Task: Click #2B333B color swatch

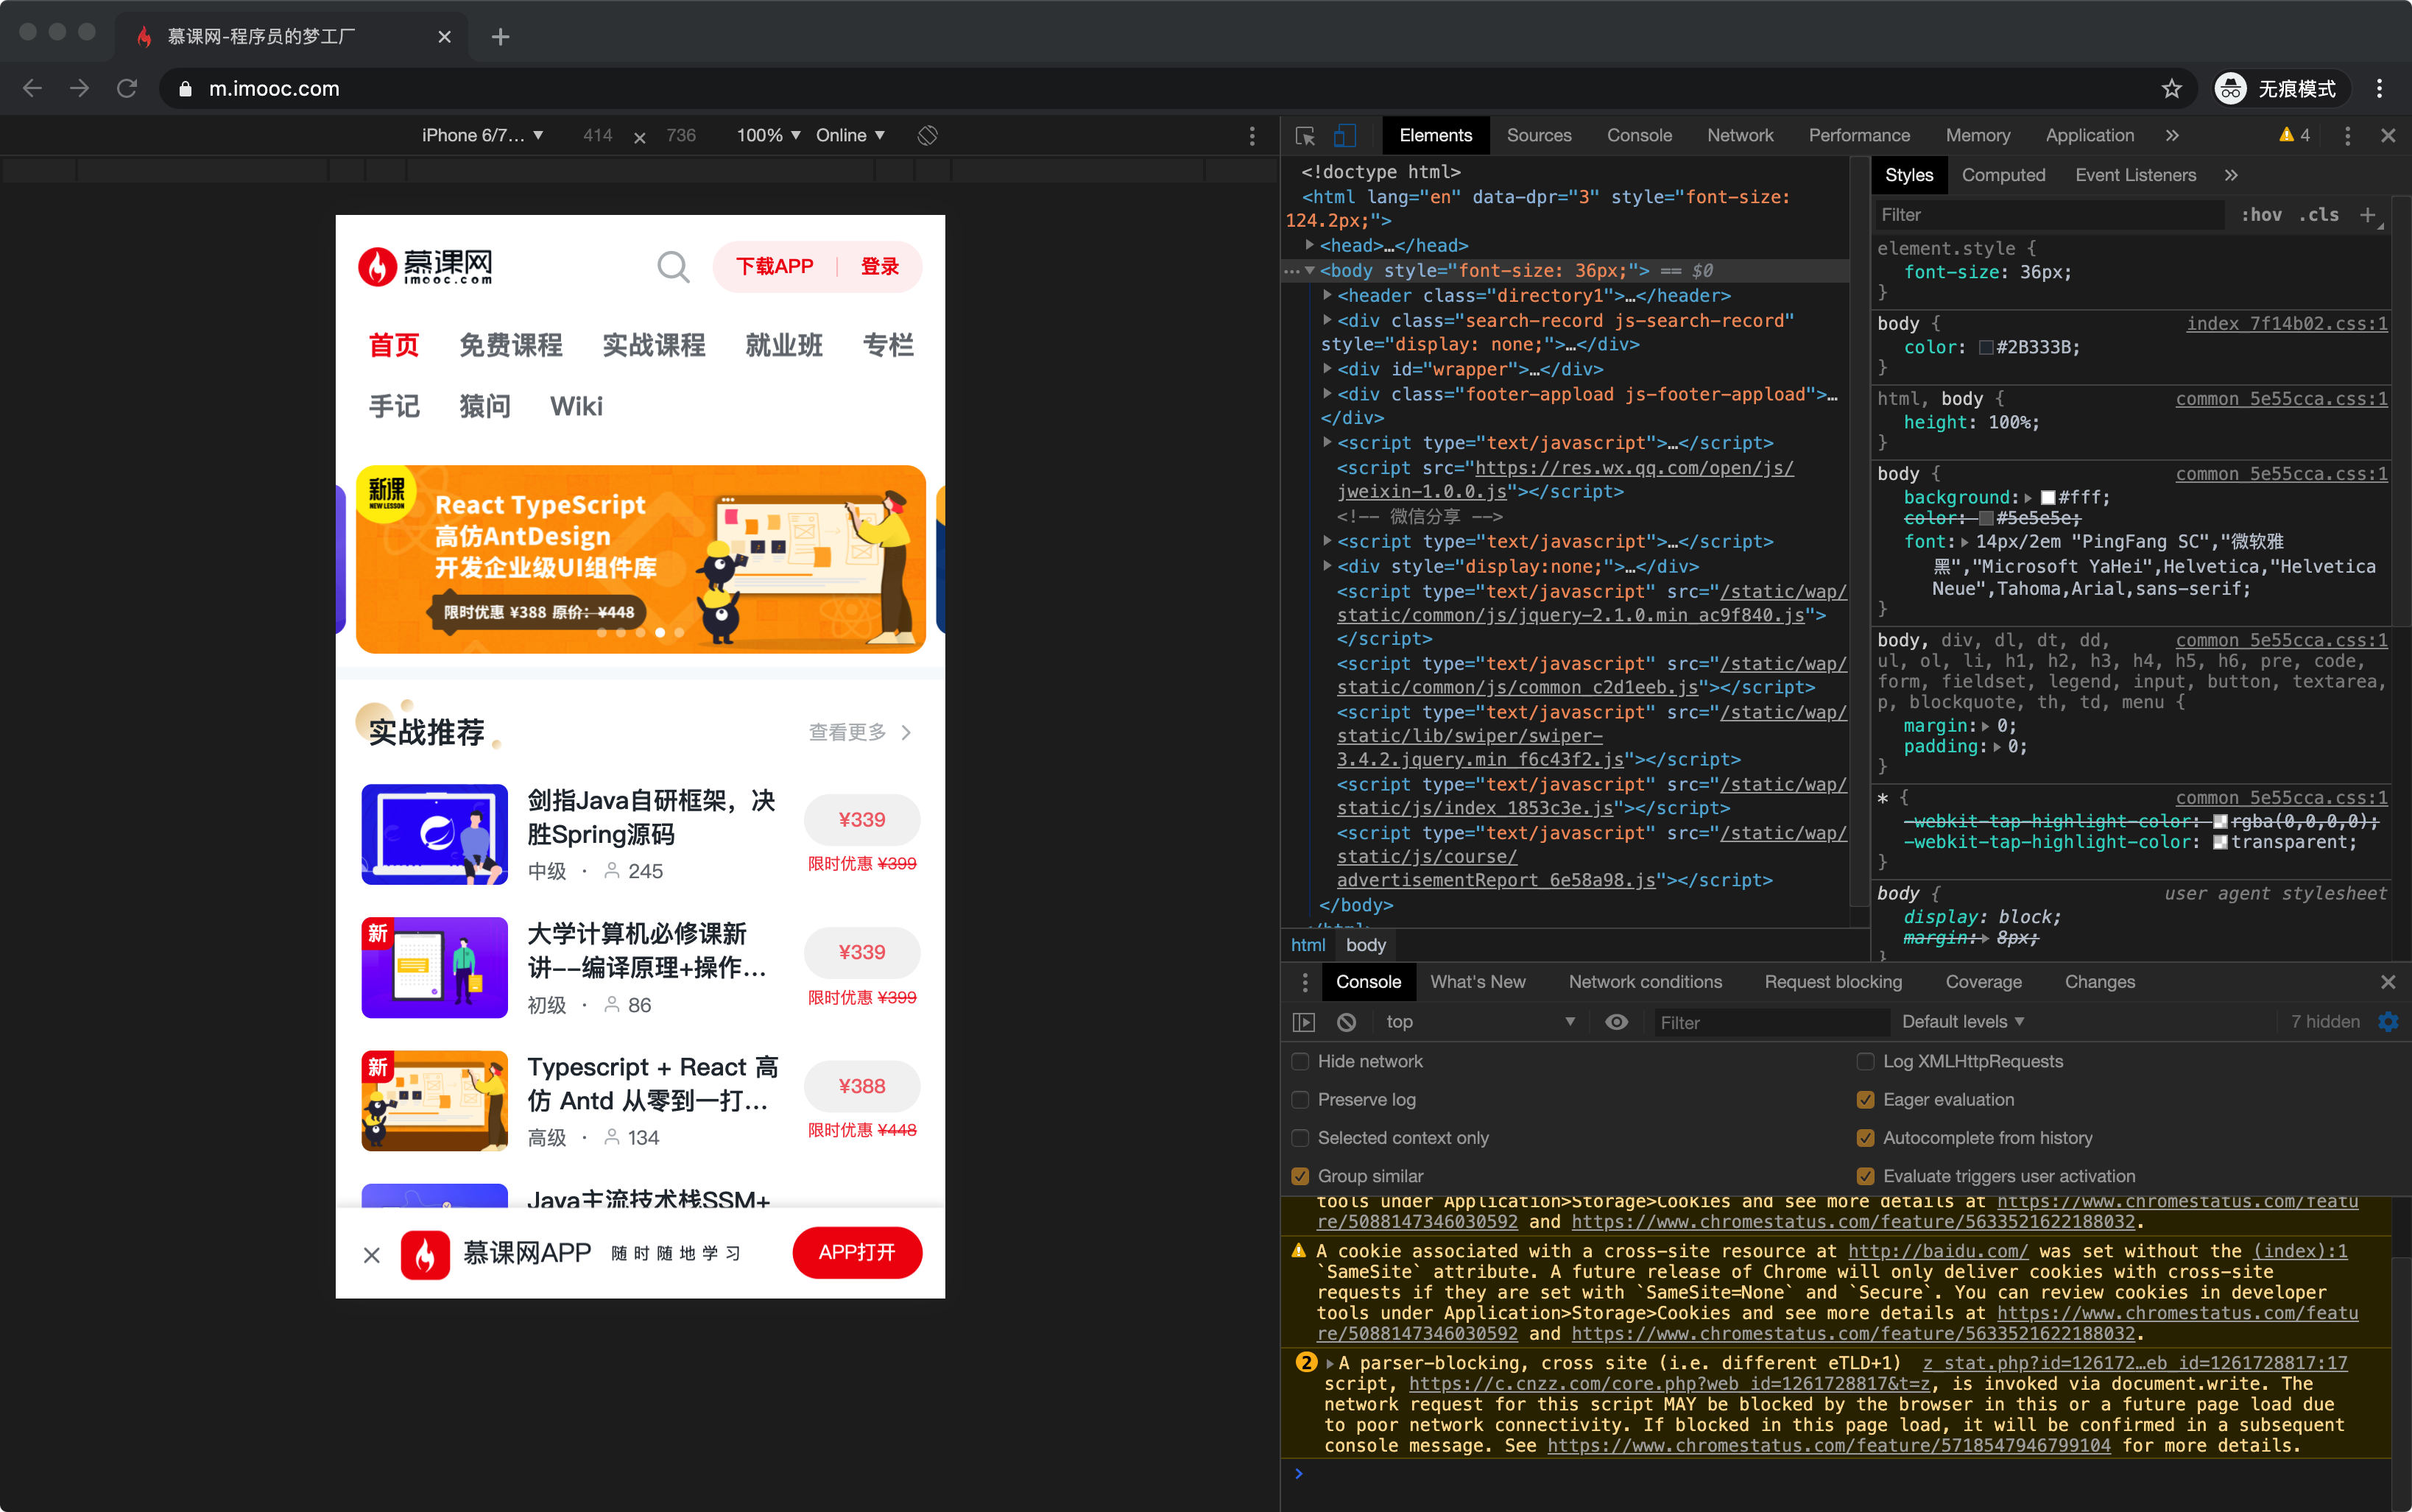Action: tap(1986, 348)
